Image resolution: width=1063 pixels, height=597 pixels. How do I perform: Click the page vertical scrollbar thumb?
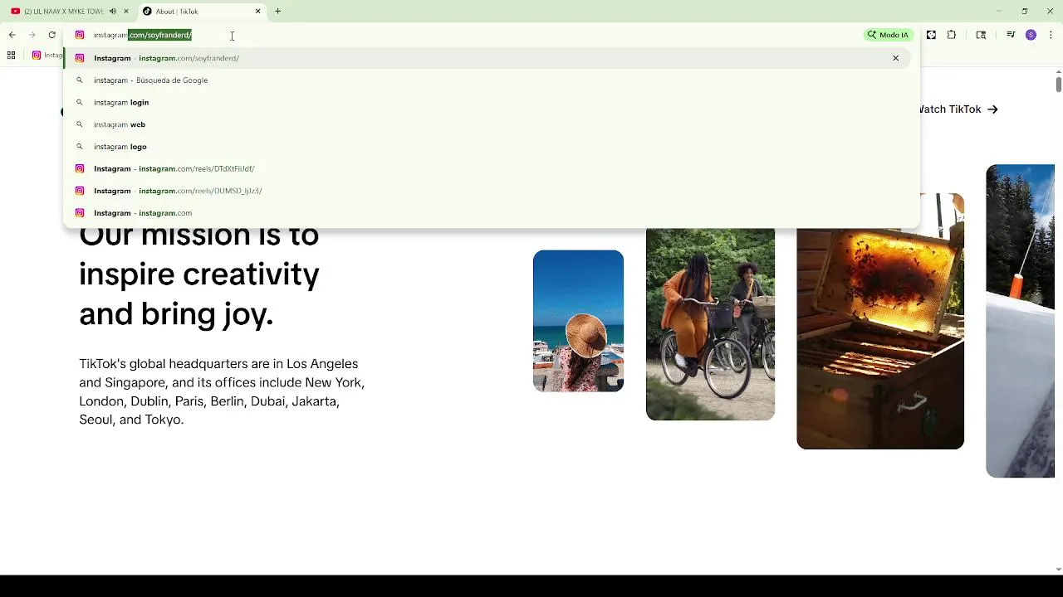point(1058,84)
